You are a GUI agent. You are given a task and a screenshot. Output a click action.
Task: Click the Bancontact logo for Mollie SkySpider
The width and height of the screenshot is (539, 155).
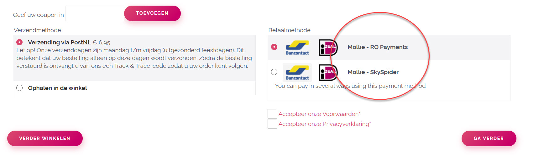pyautogui.click(x=297, y=72)
